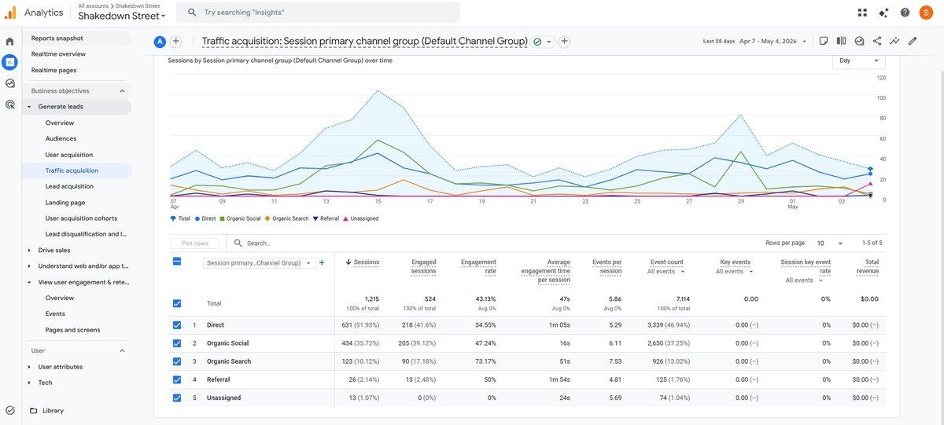
Task: Open the Events report under engagement
Action: coord(55,313)
